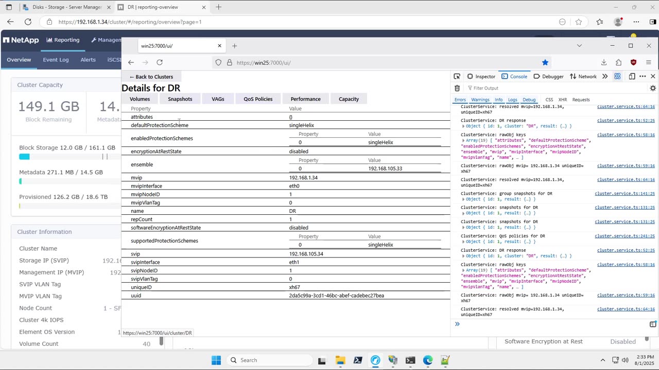The width and height of the screenshot is (659, 370).
Task: Open Alerts tab in NetApp UI
Action: click(88, 60)
